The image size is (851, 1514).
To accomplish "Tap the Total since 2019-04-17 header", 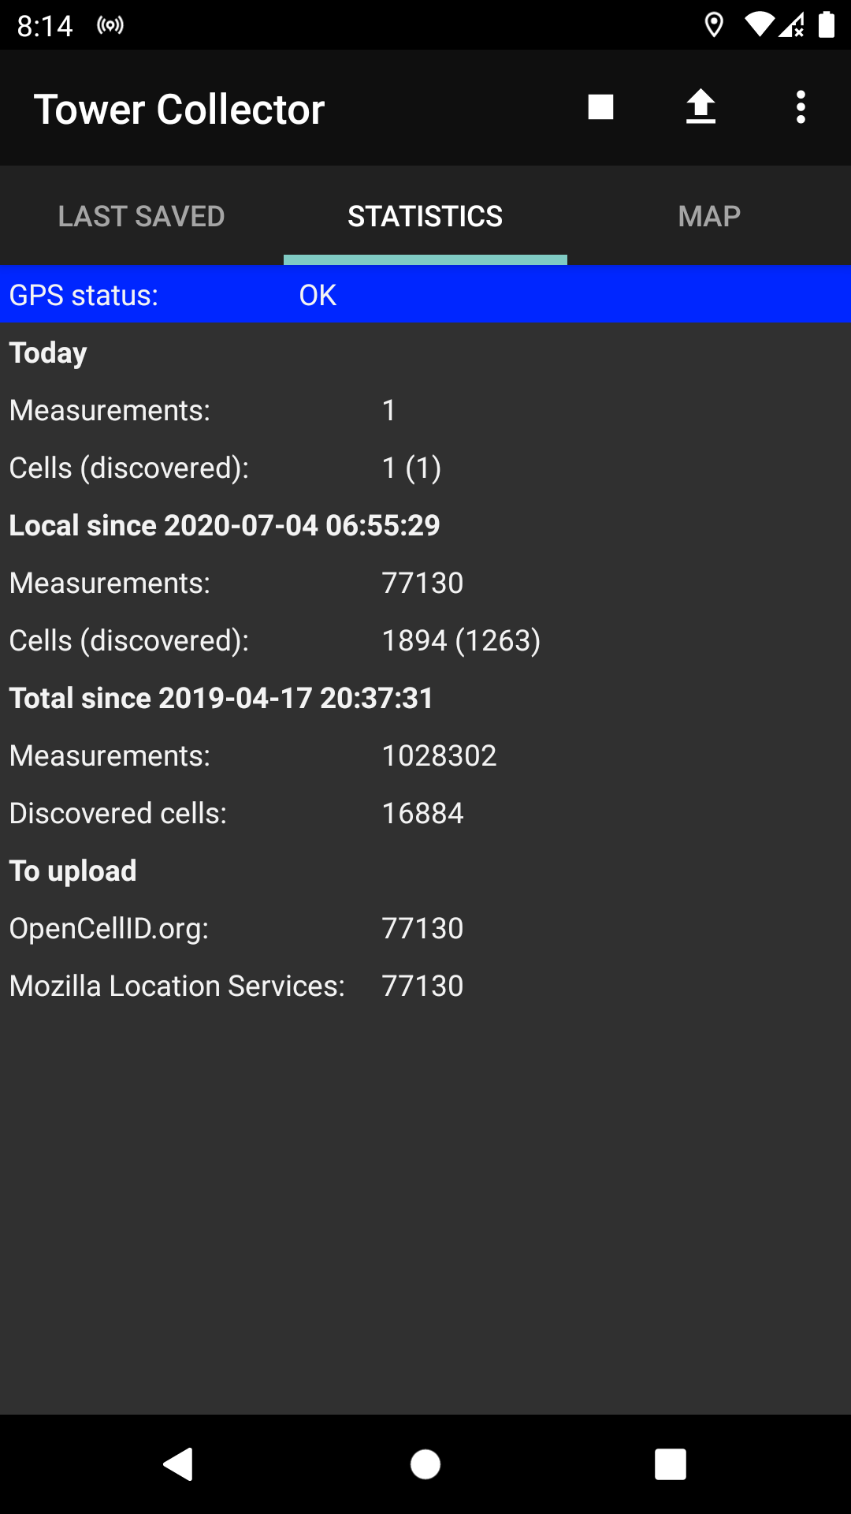I will pos(221,698).
